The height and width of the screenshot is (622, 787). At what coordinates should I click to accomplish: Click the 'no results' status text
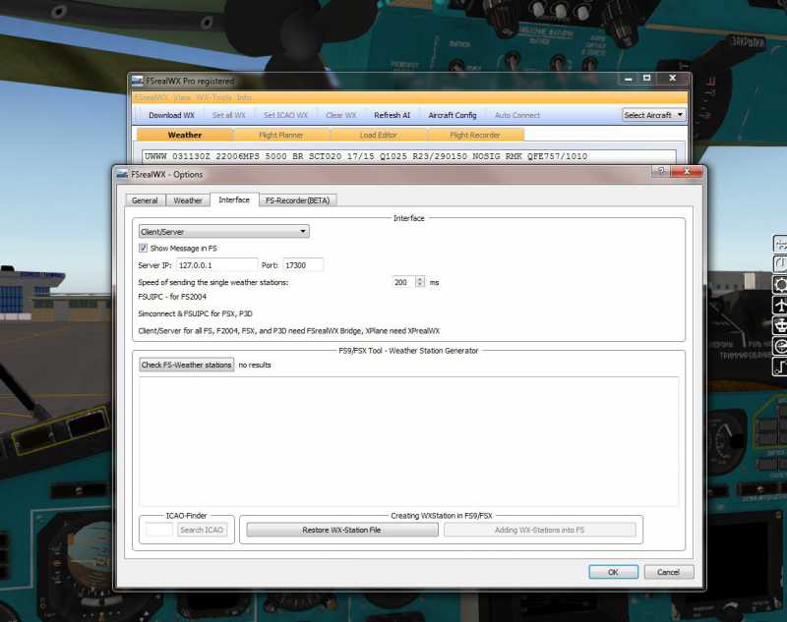(255, 365)
